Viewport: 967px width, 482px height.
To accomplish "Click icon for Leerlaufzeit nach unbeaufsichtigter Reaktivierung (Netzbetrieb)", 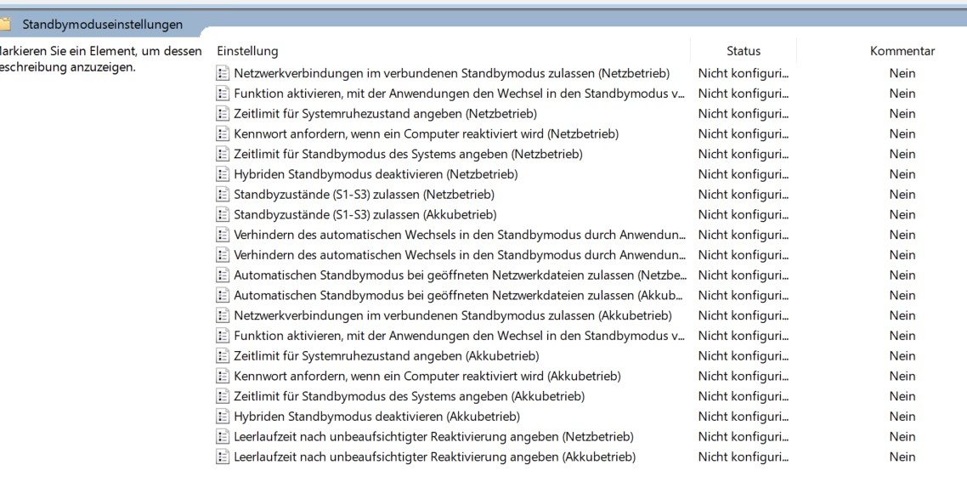I will 222,437.
